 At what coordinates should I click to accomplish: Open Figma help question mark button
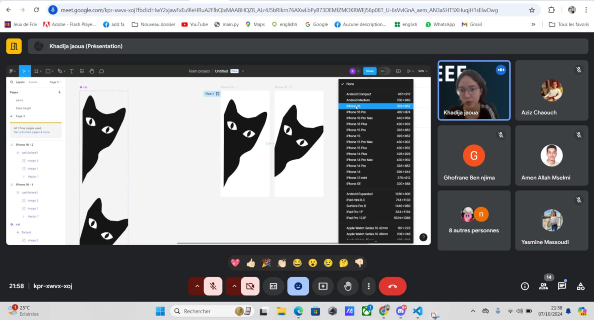point(423,237)
